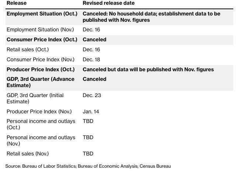The height and width of the screenshot is (171, 245).
Task: Select GDP, 3rd Quarter (Initial Estimate) label
Action: pos(35,98)
